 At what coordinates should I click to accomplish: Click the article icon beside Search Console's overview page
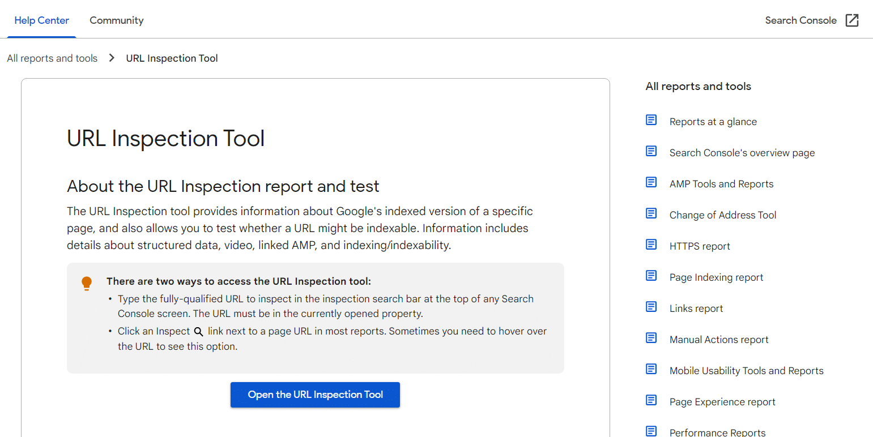click(x=651, y=151)
